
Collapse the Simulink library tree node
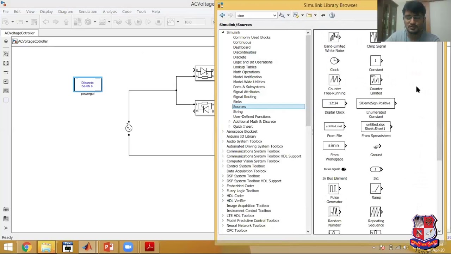pyautogui.click(x=223, y=32)
